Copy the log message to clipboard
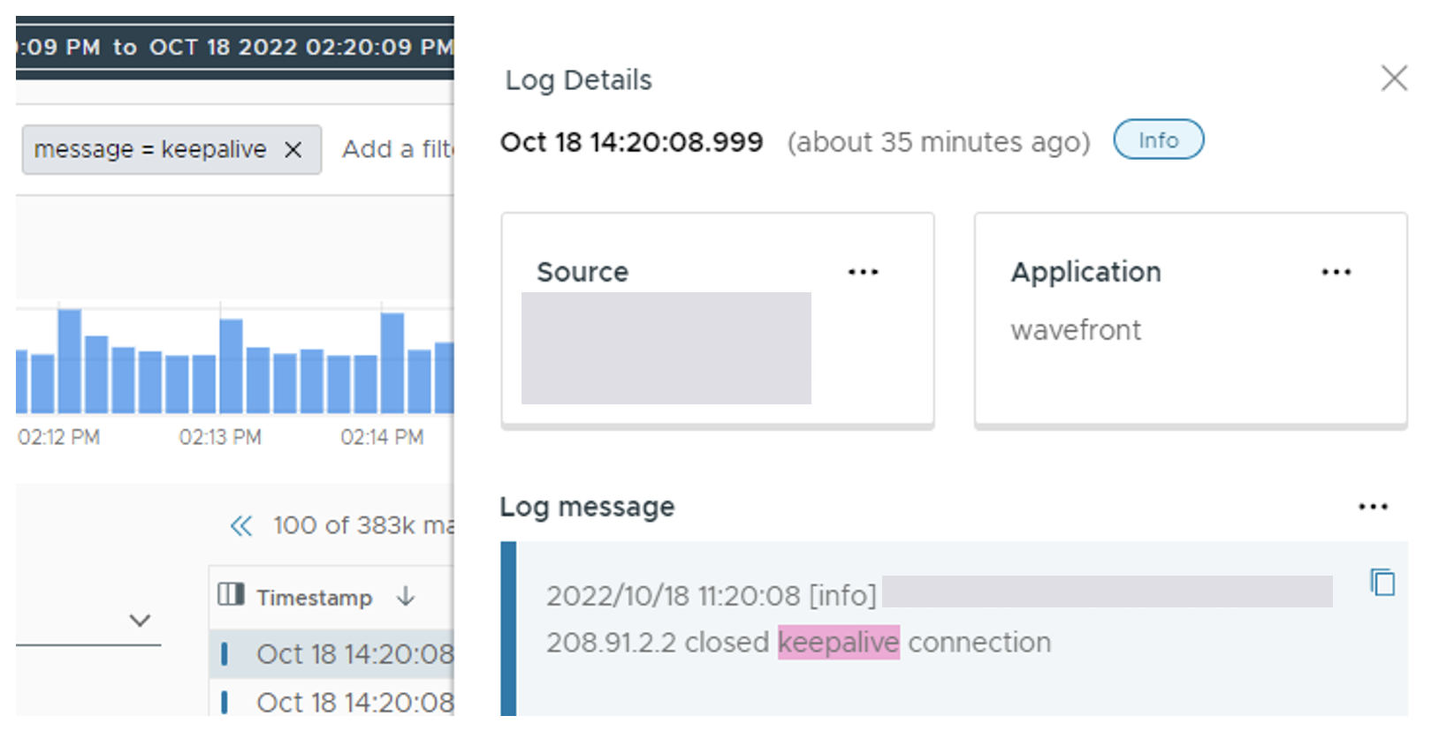This screenshot has width=1439, height=731. (1382, 583)
